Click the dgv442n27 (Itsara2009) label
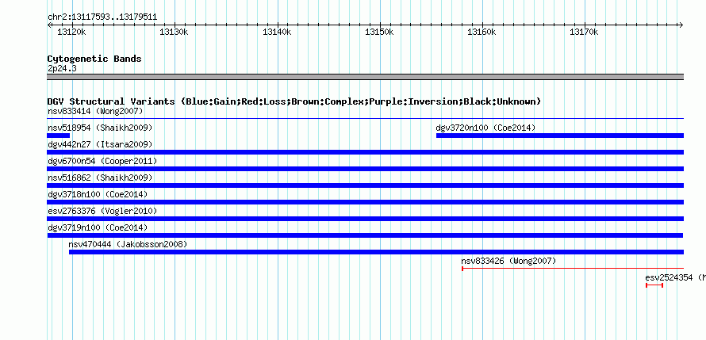This screenshot has width=706, height=340. pos(100,144)
